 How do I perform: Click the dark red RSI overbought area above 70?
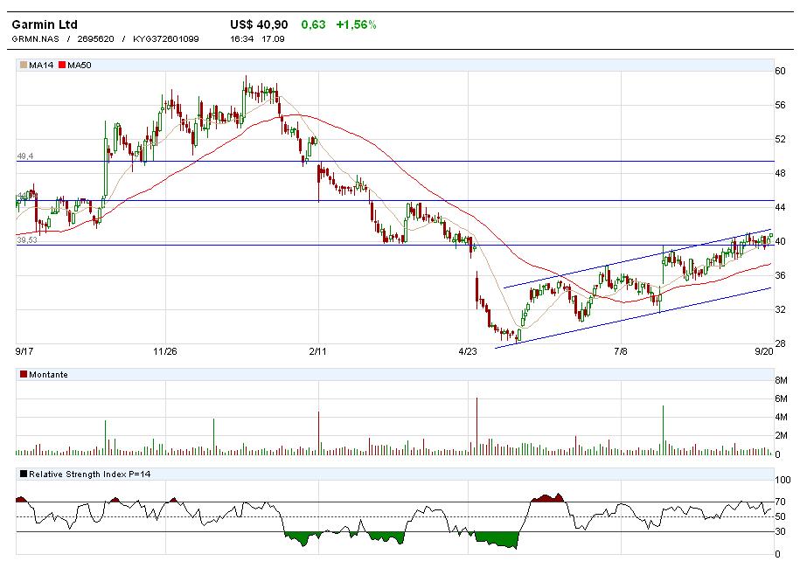[x=548, y=498]
